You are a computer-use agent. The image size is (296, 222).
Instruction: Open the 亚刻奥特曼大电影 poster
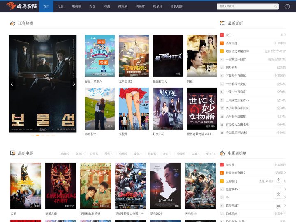coord(130,186)
